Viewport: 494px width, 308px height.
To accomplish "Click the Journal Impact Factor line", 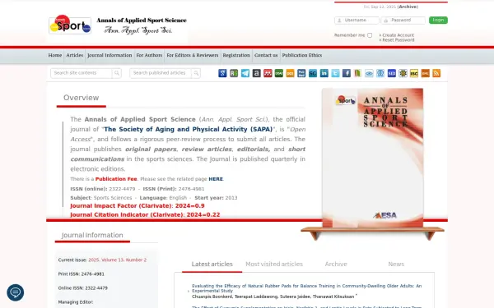I will tap(137, 206).
